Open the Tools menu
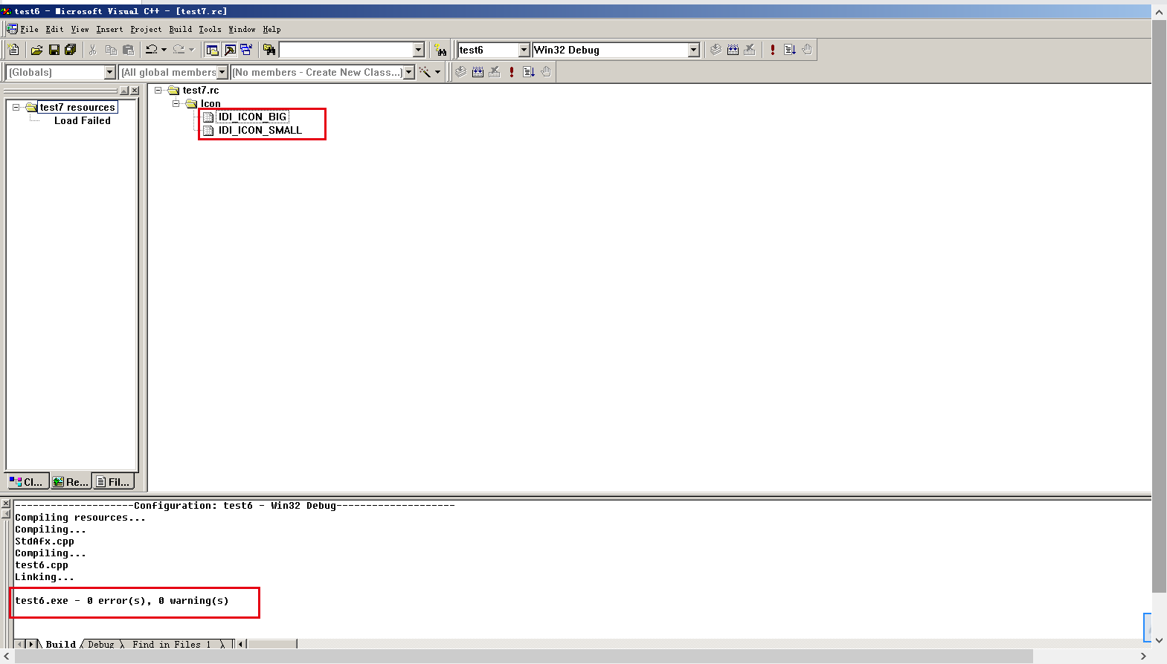This screenshot has width=1167, height=664. click(x=210, y=29)
